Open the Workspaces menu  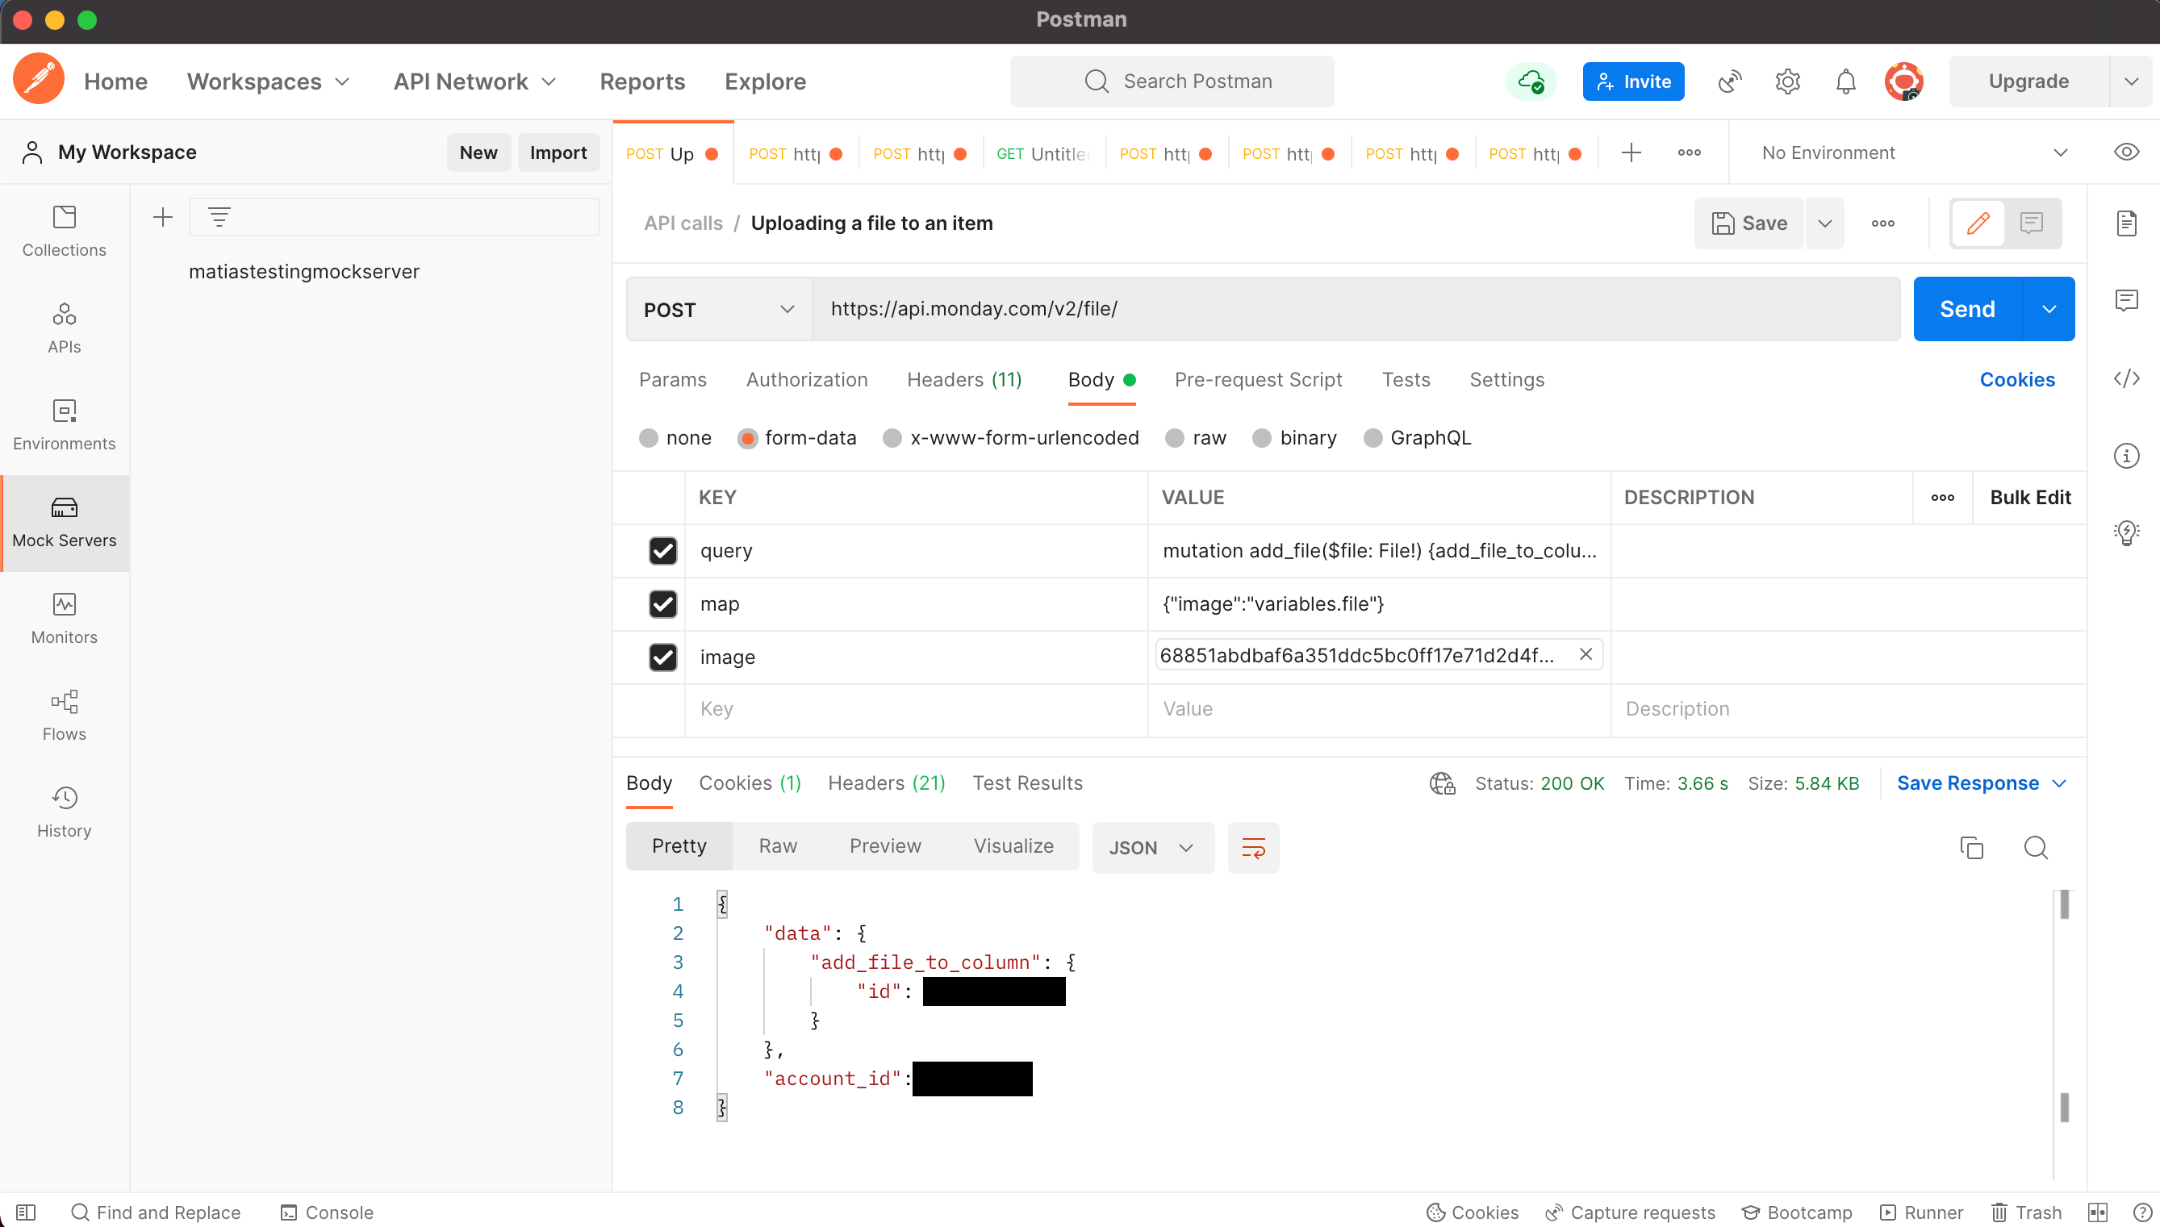(x=268, y=81)
